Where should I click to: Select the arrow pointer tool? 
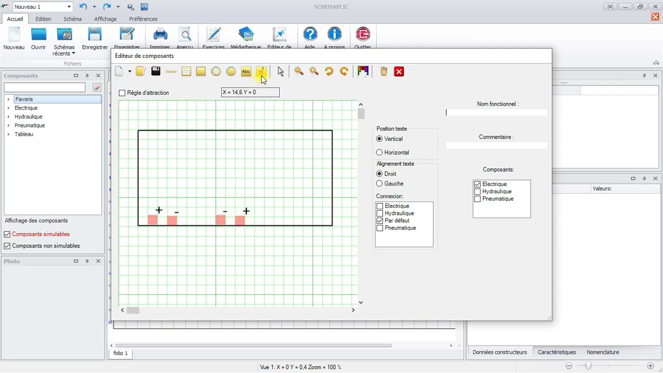coord(281,71)
